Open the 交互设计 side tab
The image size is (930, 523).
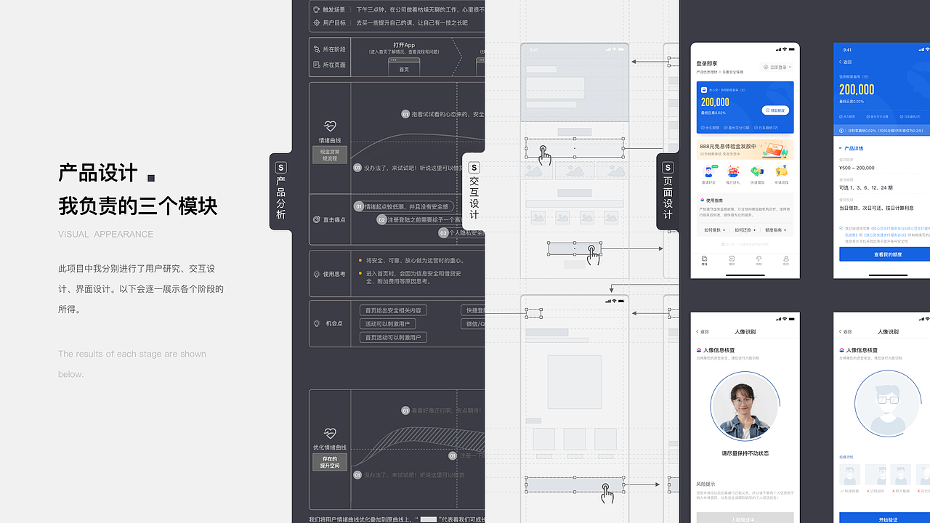point(474,192)
